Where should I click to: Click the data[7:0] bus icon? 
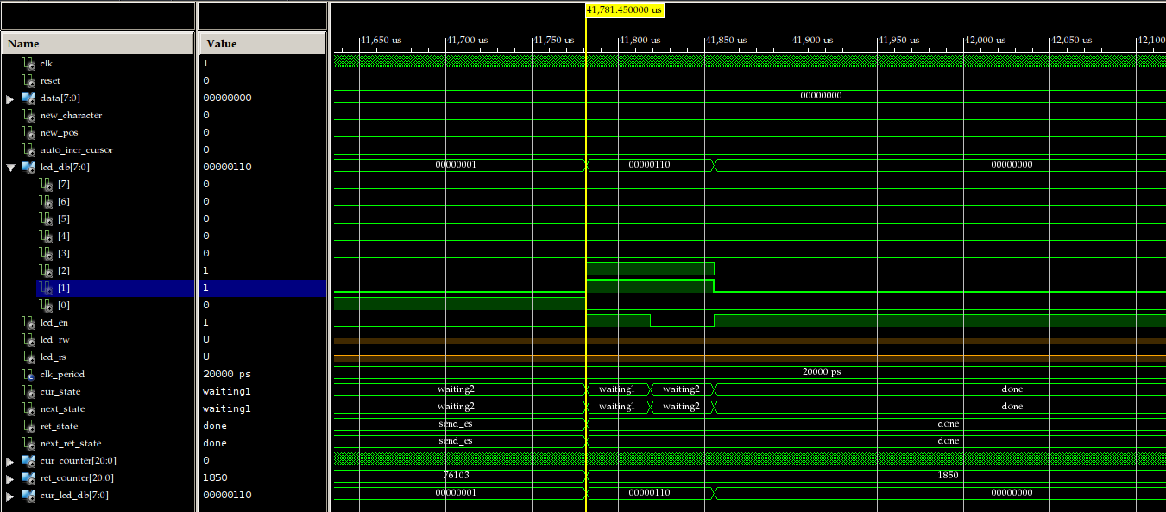point(28,98)
